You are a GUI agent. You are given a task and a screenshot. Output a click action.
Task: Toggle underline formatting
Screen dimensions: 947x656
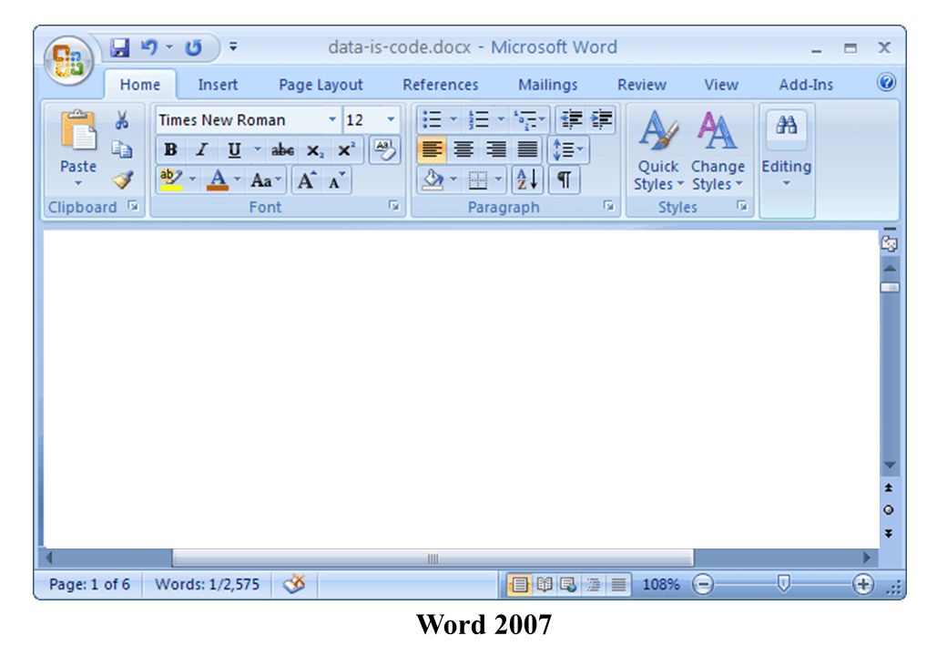[234, 149]
